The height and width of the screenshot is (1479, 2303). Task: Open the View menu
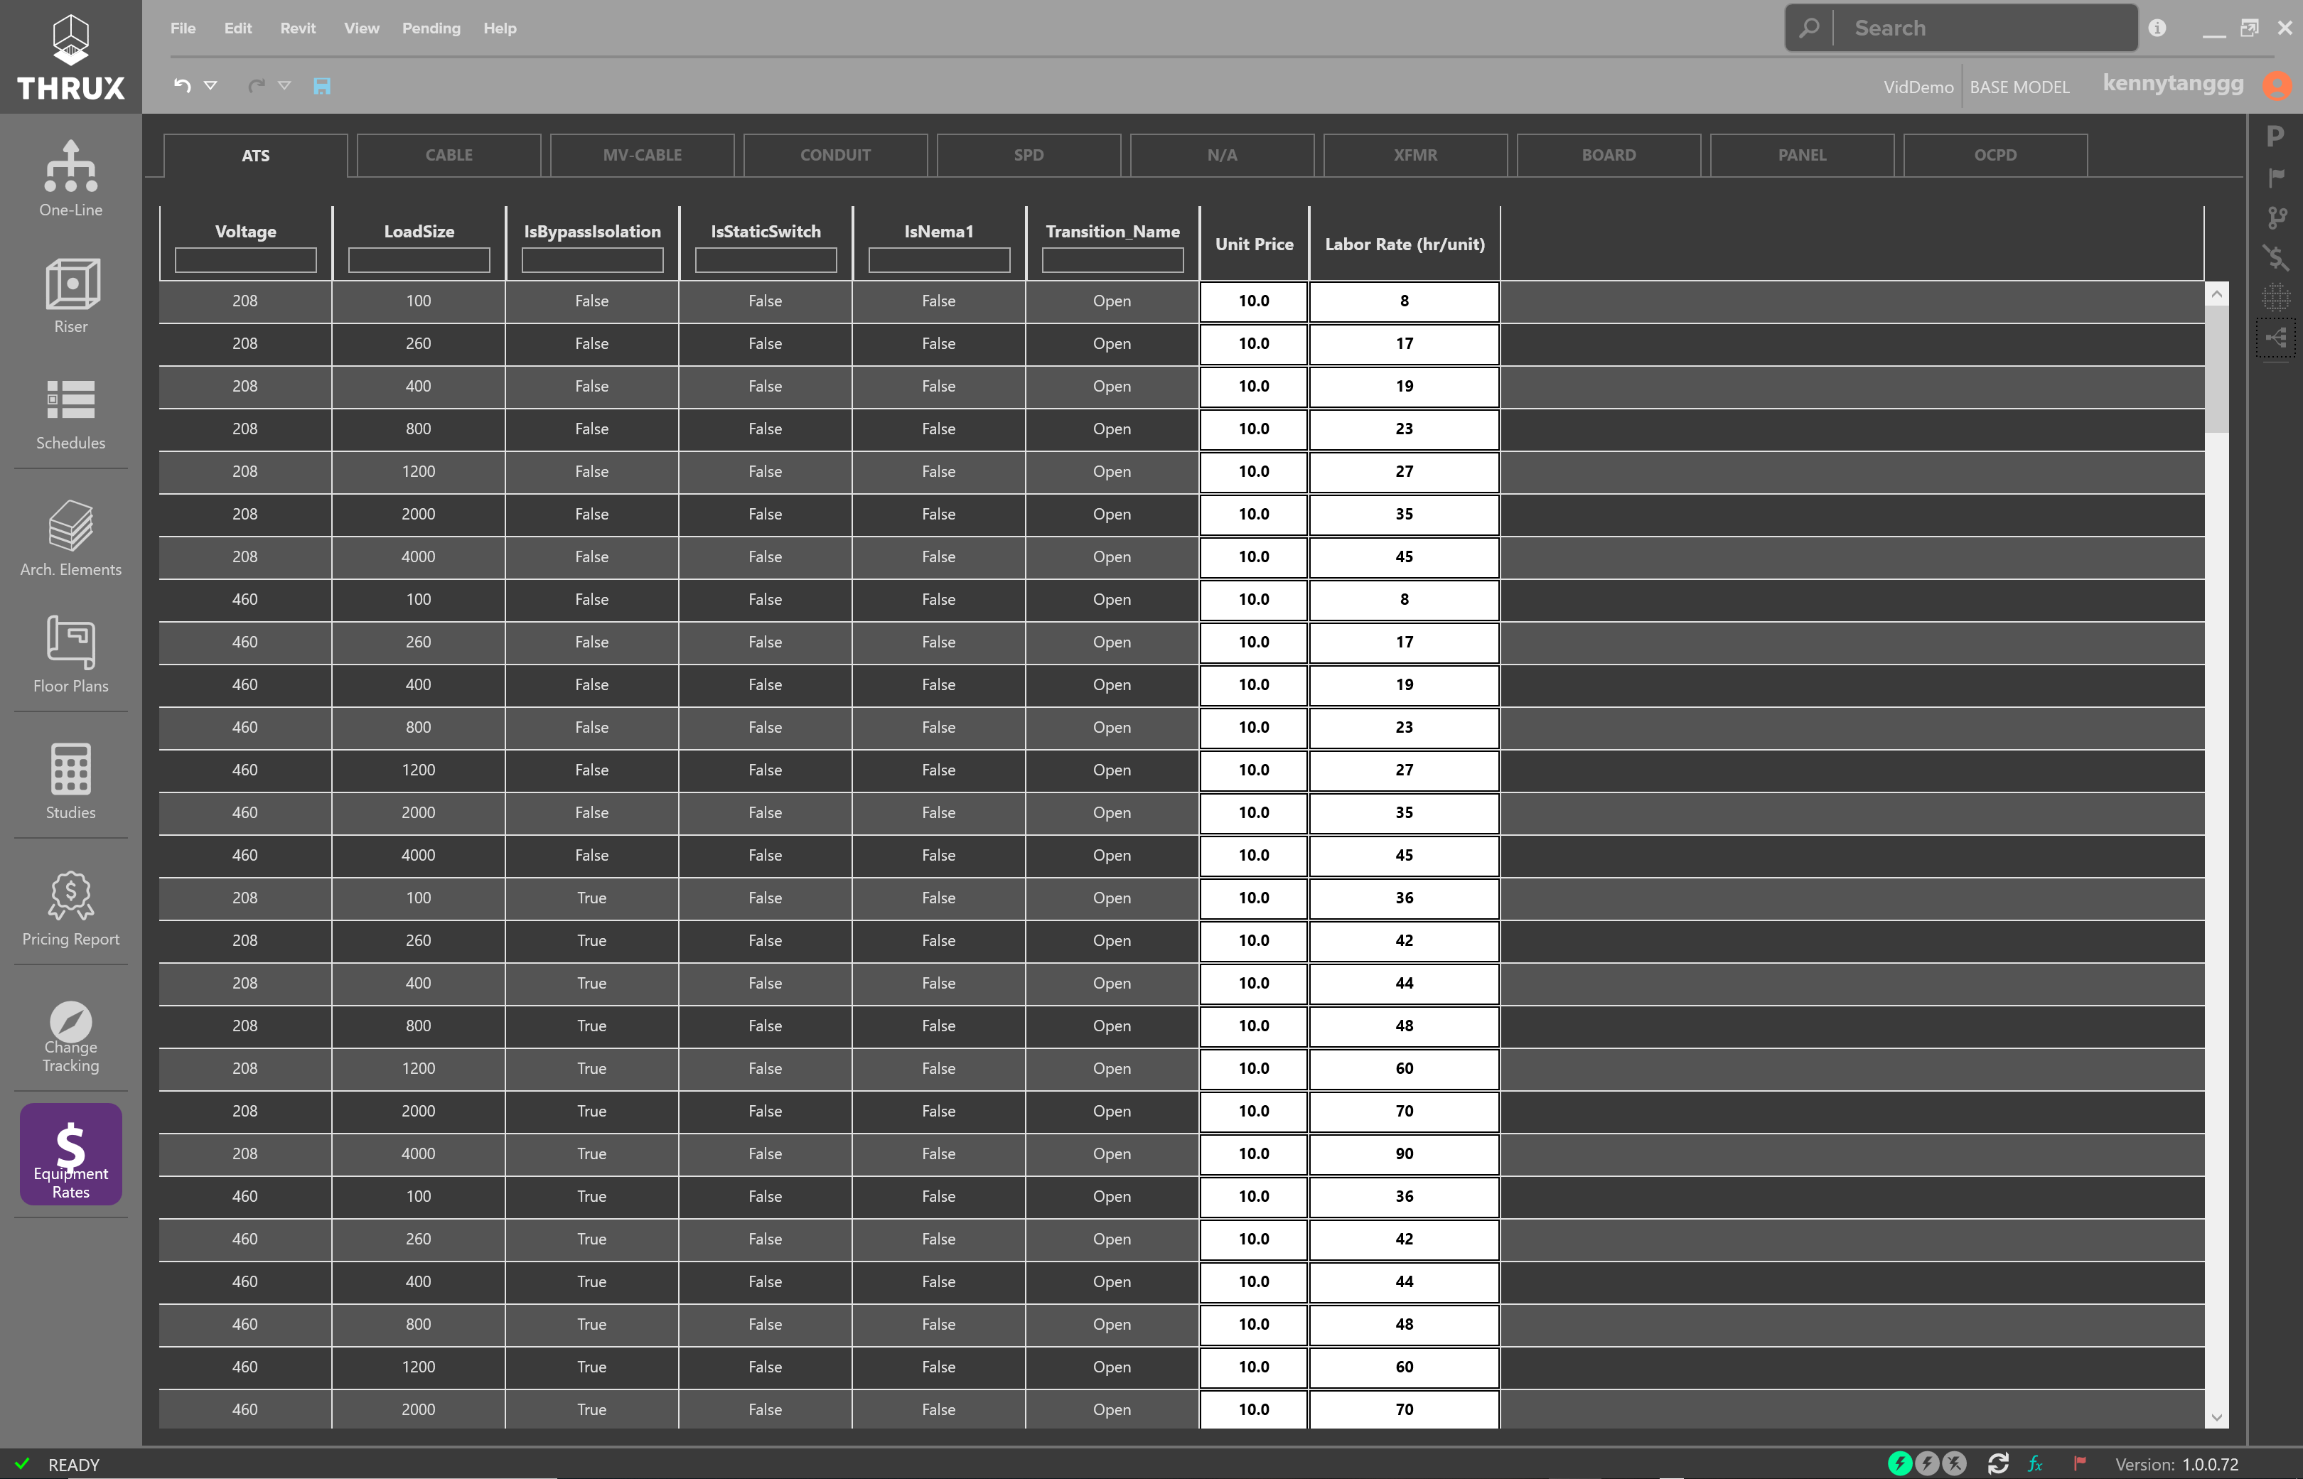pos(361,28)
